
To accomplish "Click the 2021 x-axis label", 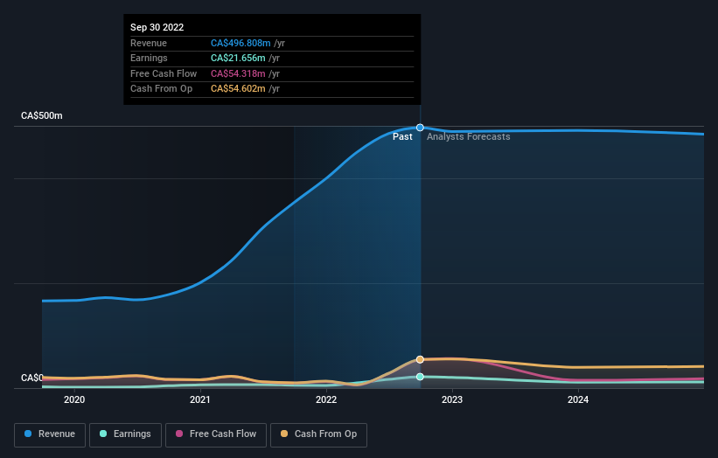I will coord(200,399).
